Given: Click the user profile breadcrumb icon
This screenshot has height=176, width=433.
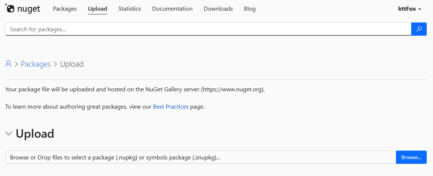Looking at the screenshot, I should click(9, 64).
